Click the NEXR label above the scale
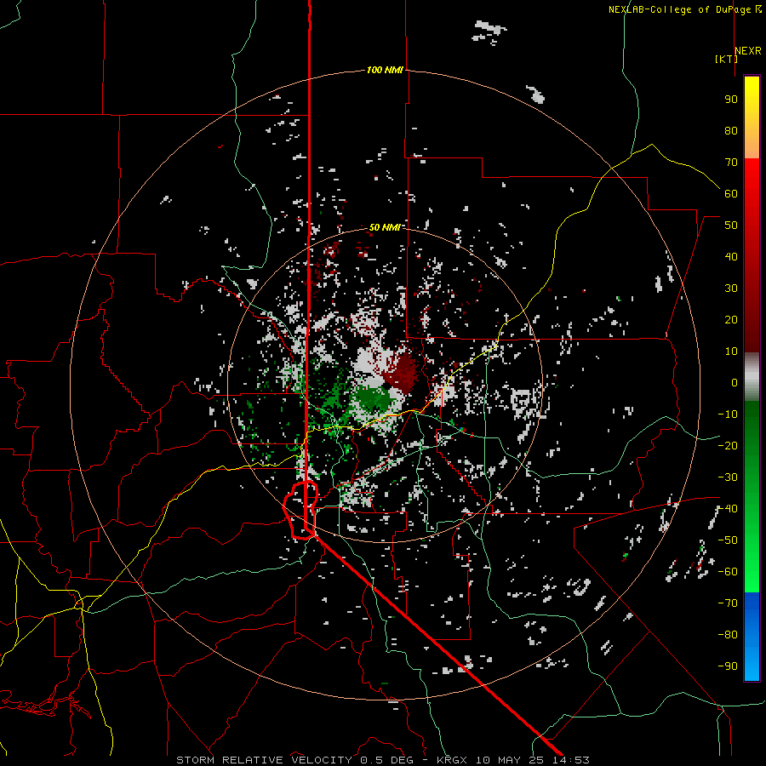This screenshot has height=766, width=766. click(747, 51)
